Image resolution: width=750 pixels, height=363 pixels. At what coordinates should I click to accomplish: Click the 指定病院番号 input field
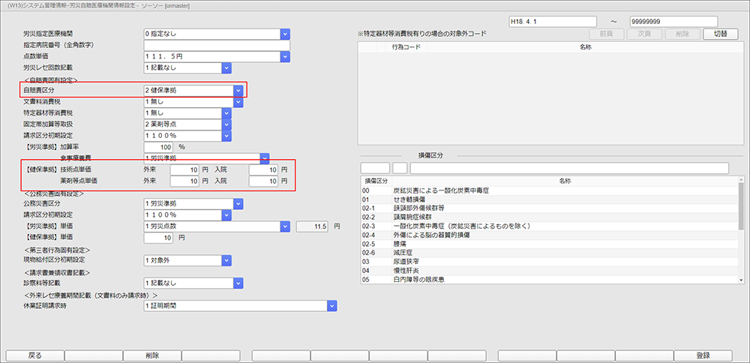216,45
